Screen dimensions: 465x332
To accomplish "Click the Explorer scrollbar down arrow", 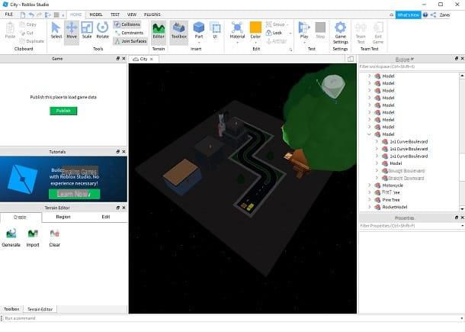I will (462, 208).
